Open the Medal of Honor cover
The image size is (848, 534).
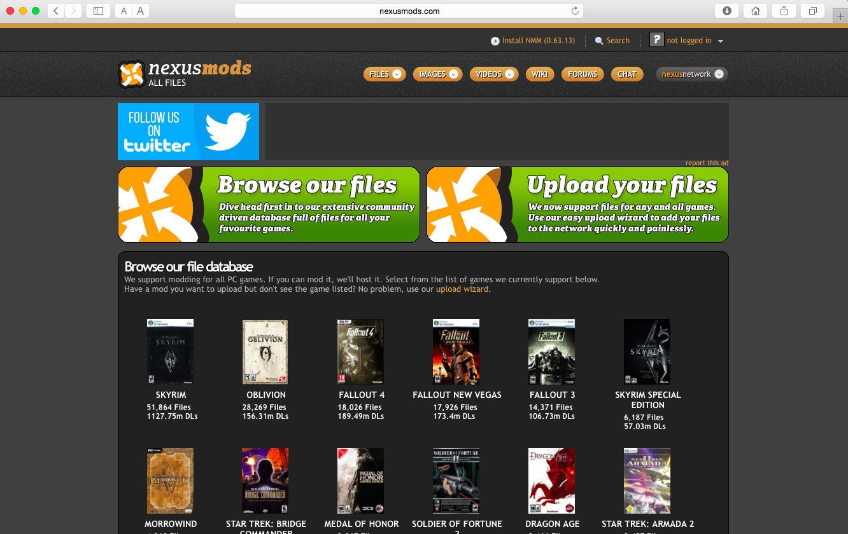(361, 481)
